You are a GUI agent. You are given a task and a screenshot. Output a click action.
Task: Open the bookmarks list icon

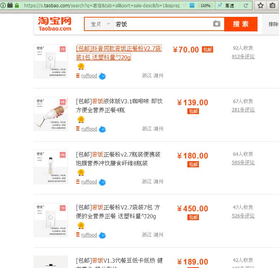[x=272, y=5]
